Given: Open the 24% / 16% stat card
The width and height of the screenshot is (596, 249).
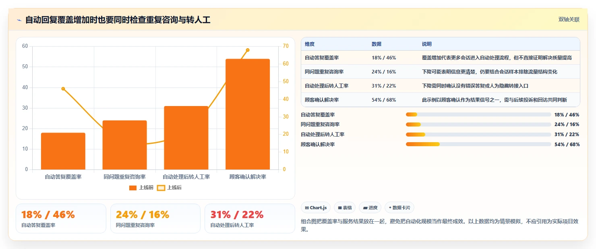Looking at the screenshot, I should click(155, 218).
